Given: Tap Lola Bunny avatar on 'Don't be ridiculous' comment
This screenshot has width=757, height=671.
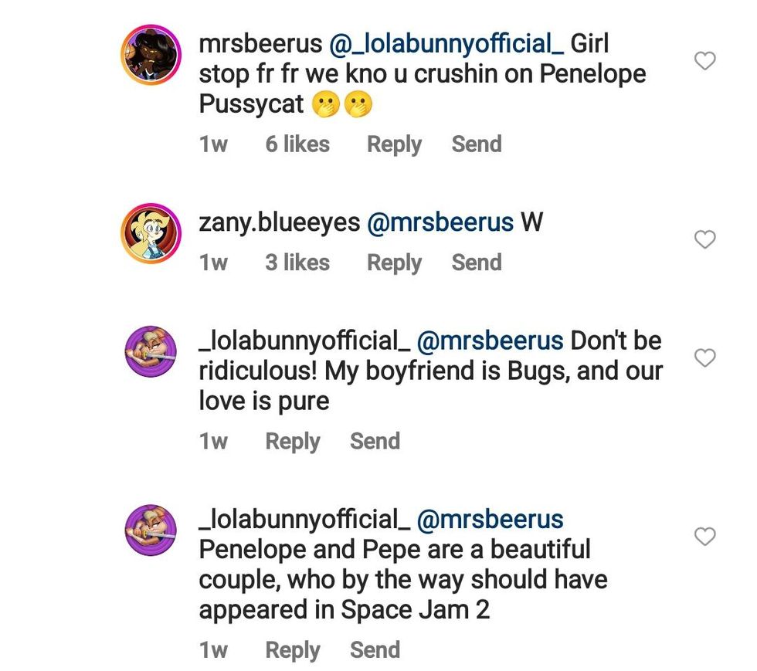Looking at the screenshot, I should [x=151, y=352].
